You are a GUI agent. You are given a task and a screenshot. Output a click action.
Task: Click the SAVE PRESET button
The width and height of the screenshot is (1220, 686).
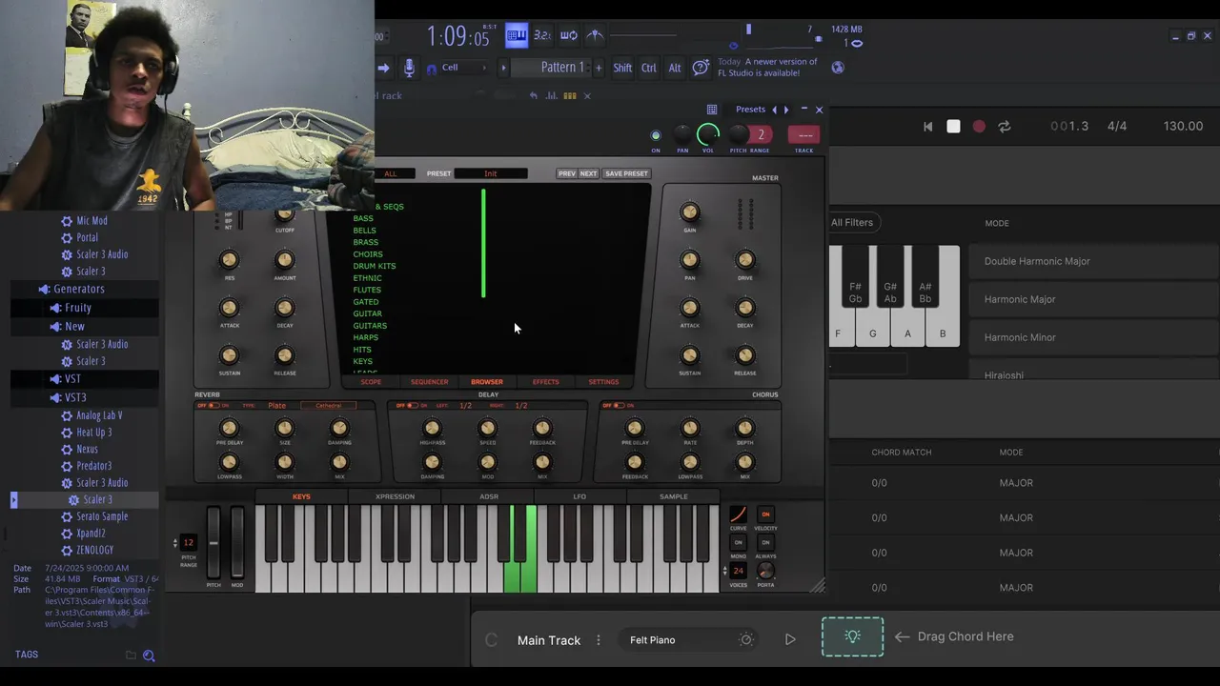click(x=626, y=173)
